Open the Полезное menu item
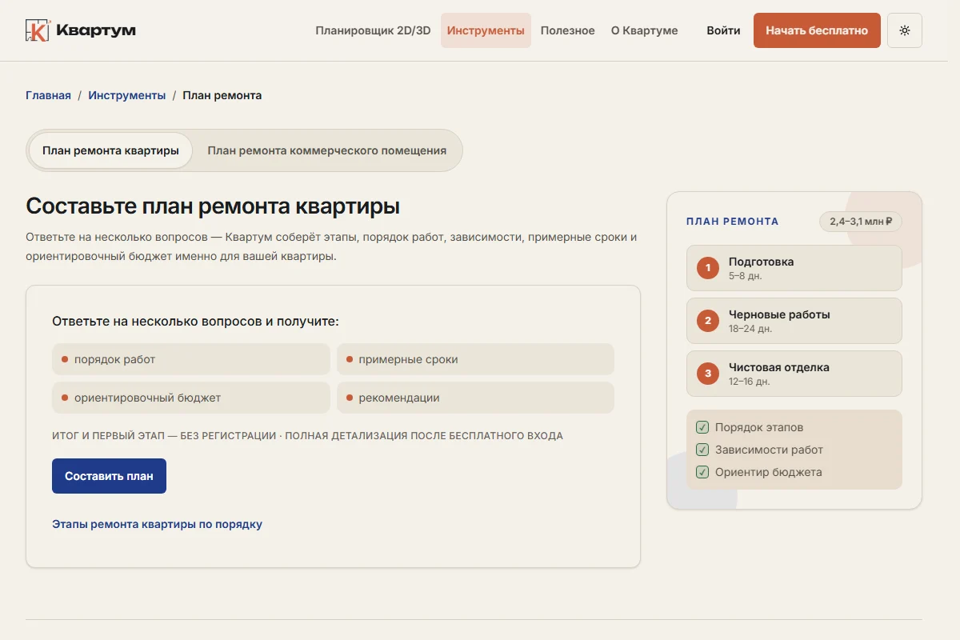Image resolution: width=960 pixels, height=640 pixels. click(567, 30)
